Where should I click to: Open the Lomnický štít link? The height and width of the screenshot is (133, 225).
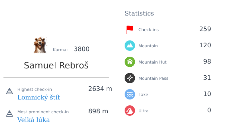[39, 97]
